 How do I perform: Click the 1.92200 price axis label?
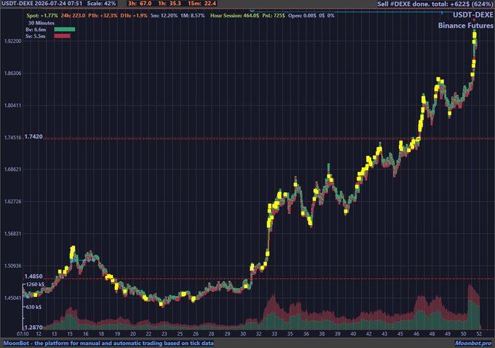point(12,41)
